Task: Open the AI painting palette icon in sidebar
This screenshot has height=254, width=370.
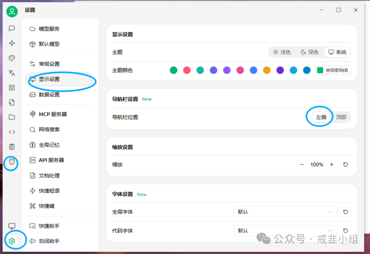Action: click(x=12, y=58)
